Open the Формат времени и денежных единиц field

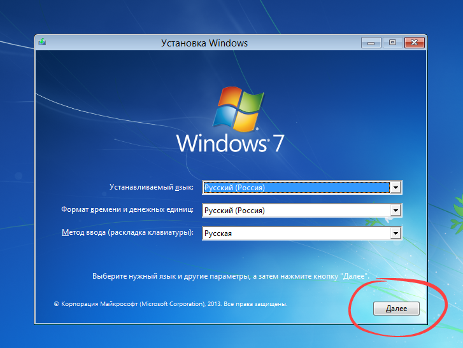click(296, 211)
